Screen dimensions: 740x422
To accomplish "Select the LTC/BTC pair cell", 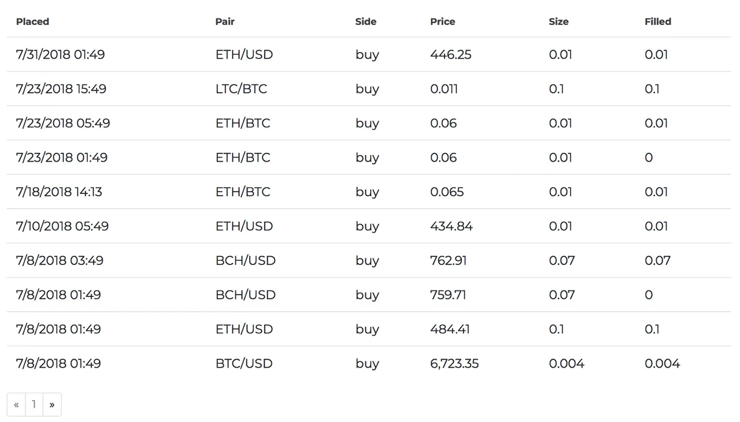I will click(x=241, y=89).
